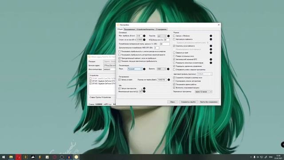The height and width of the screenshot is (160, 284).
Task: Click info icon for Разрешить несколько экземпляров
Action: click(x=211, y=63)
